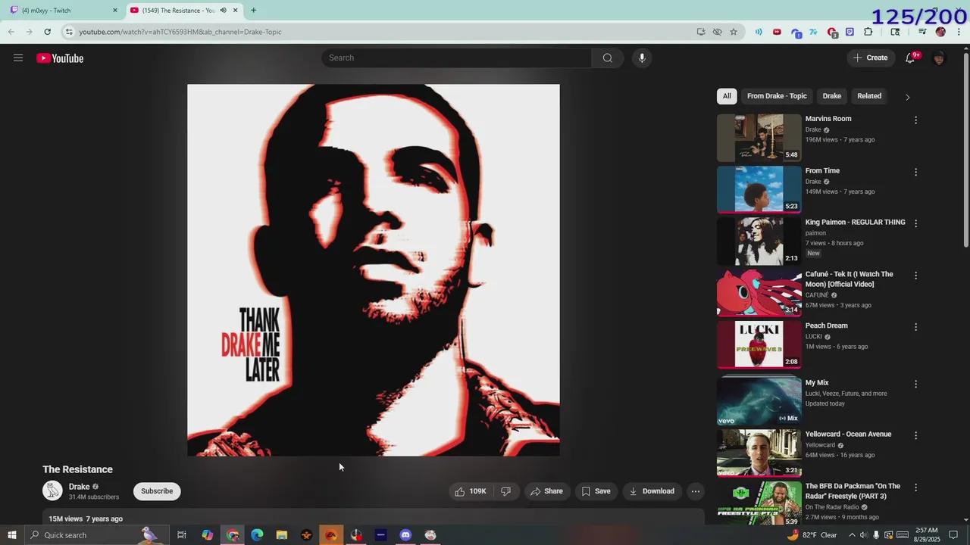Open options for Marvins Room video
Viewport: 970px width, 545px height.
tap(915, 120)
